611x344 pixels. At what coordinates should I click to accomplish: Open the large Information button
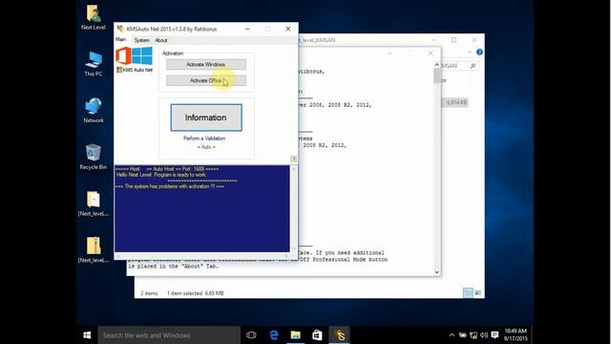click(x=206, y=118)
